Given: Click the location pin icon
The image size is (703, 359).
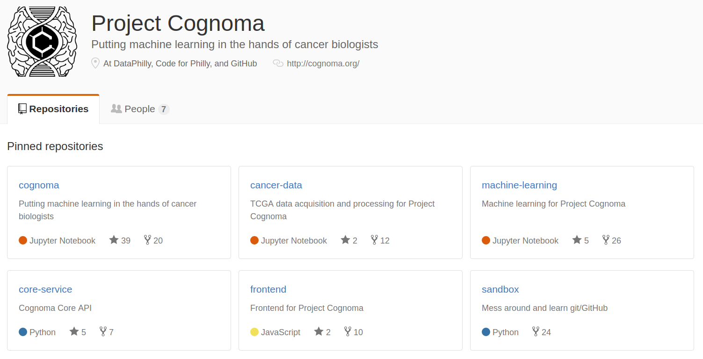Looking at the screenshot, I should (95, 63).
